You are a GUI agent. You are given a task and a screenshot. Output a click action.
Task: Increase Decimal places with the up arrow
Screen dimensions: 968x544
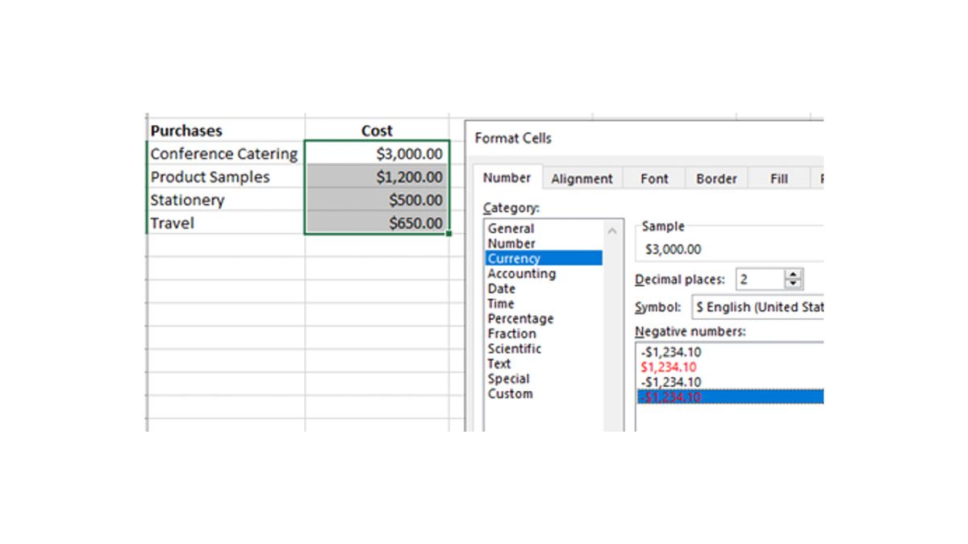tap(791, 274)
